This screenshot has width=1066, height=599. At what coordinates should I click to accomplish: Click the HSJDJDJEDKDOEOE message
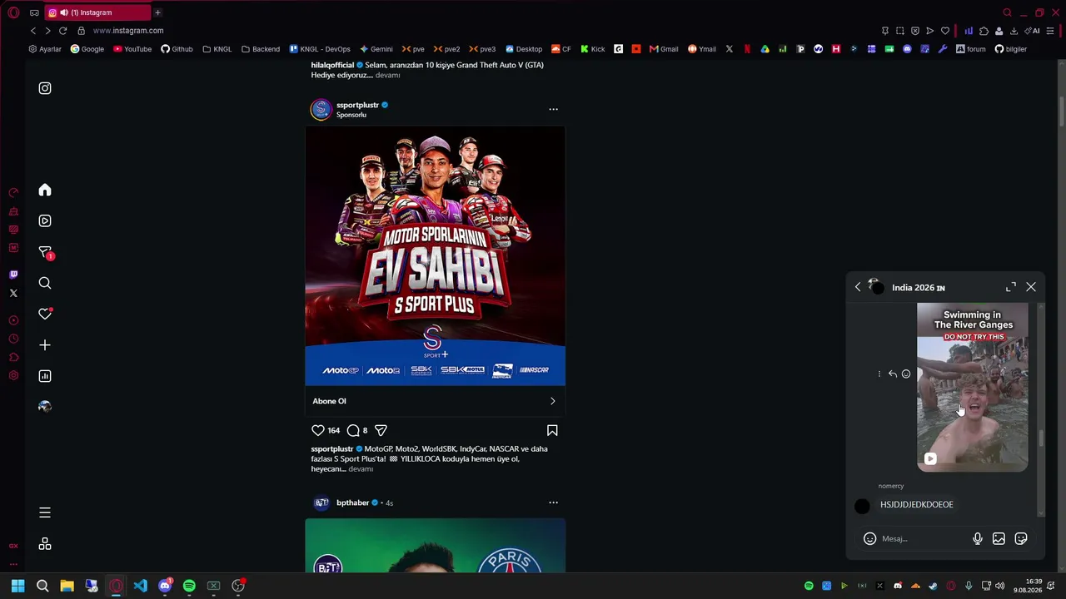tap(917, 505)
